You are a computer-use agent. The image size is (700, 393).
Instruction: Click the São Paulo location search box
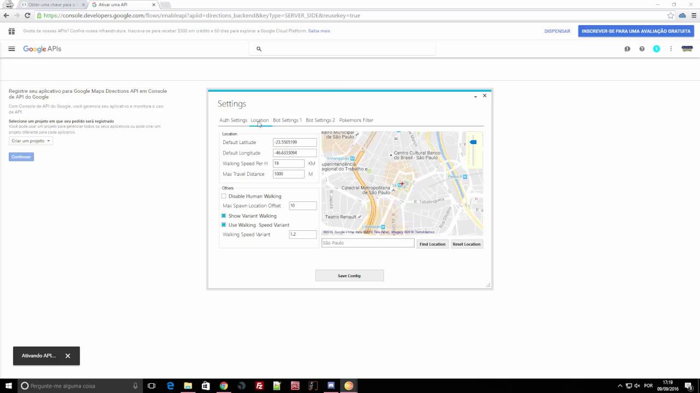368,243
